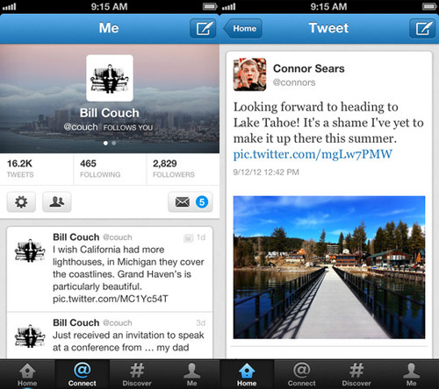439x389 pixels.
Task: Tap Bill Couch profile picture in header
Action: (x=110, y=78)
